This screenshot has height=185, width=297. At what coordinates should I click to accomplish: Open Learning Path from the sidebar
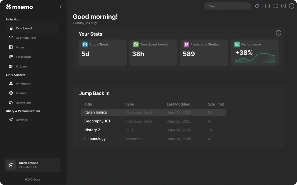32,38
